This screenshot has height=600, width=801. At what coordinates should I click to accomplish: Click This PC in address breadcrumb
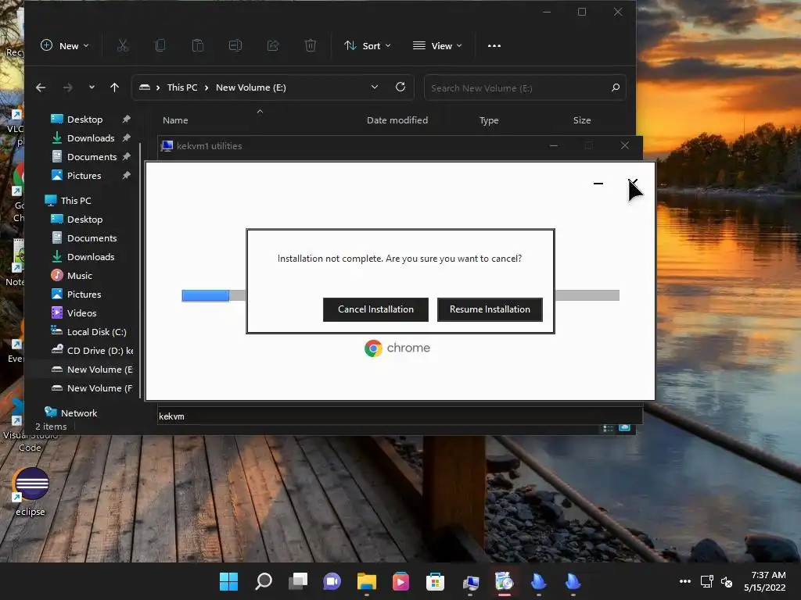(182, 87)
